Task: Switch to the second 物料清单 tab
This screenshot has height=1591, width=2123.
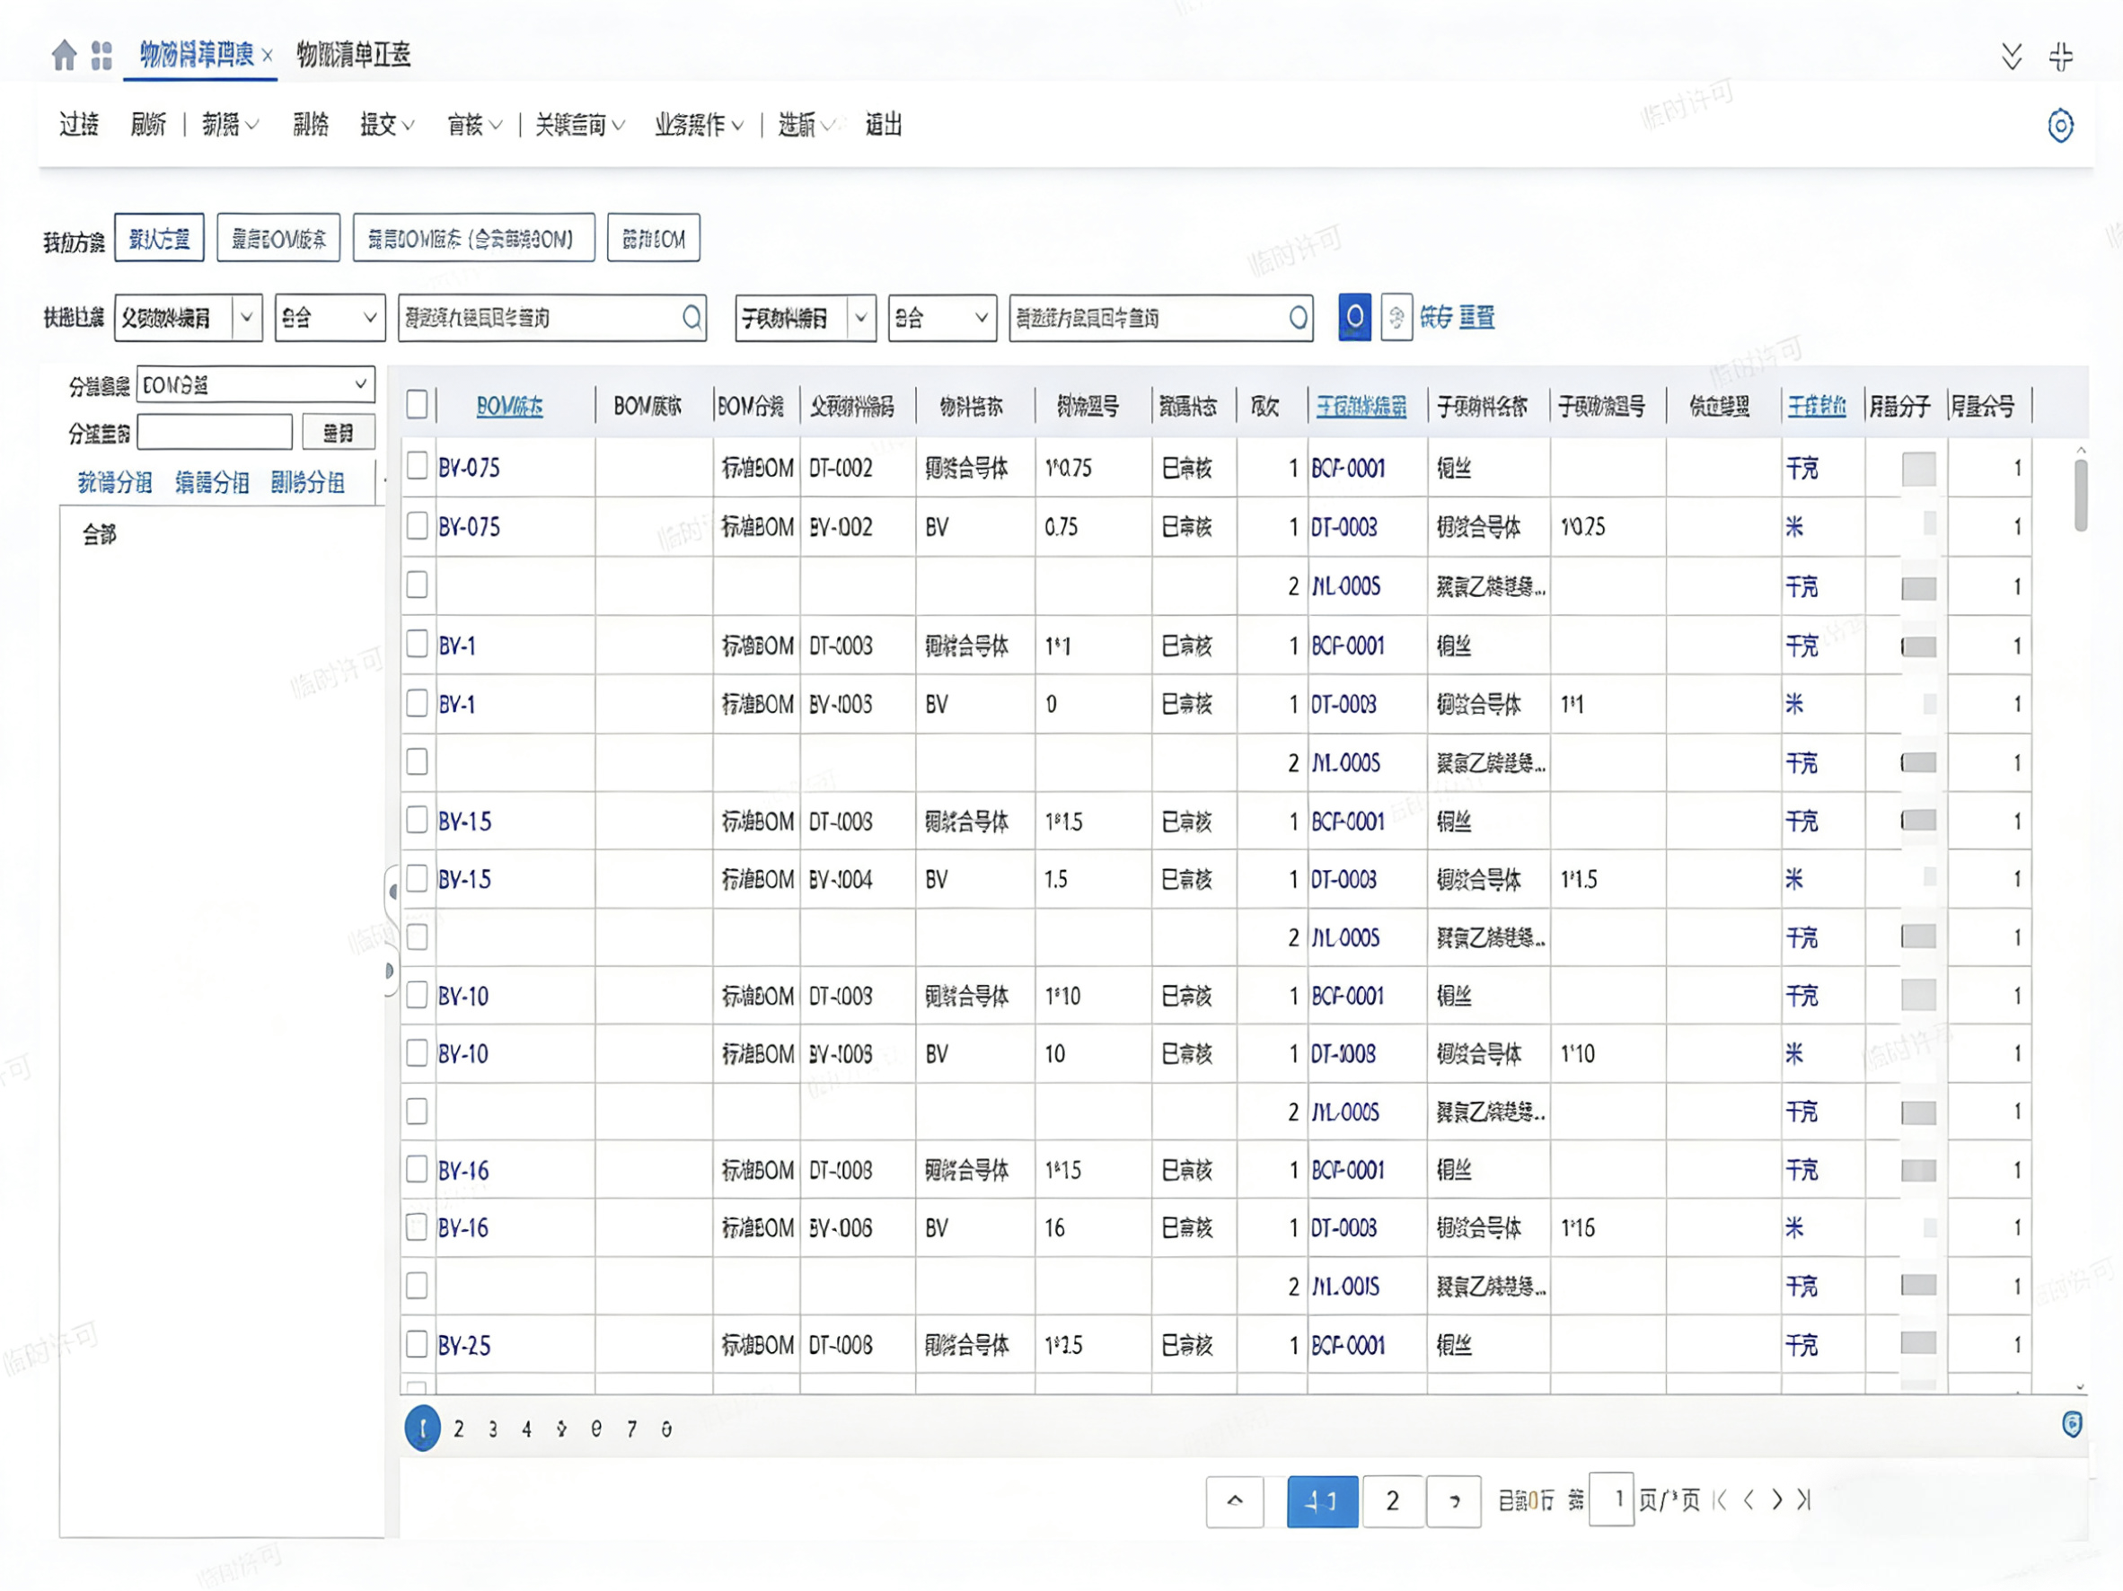Action: coord(353,55)
